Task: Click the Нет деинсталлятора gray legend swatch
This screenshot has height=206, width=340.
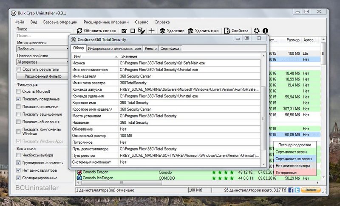Action: coord(295,166)
